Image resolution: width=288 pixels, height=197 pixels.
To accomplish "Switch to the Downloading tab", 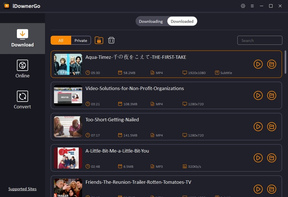I will (151, 21).
